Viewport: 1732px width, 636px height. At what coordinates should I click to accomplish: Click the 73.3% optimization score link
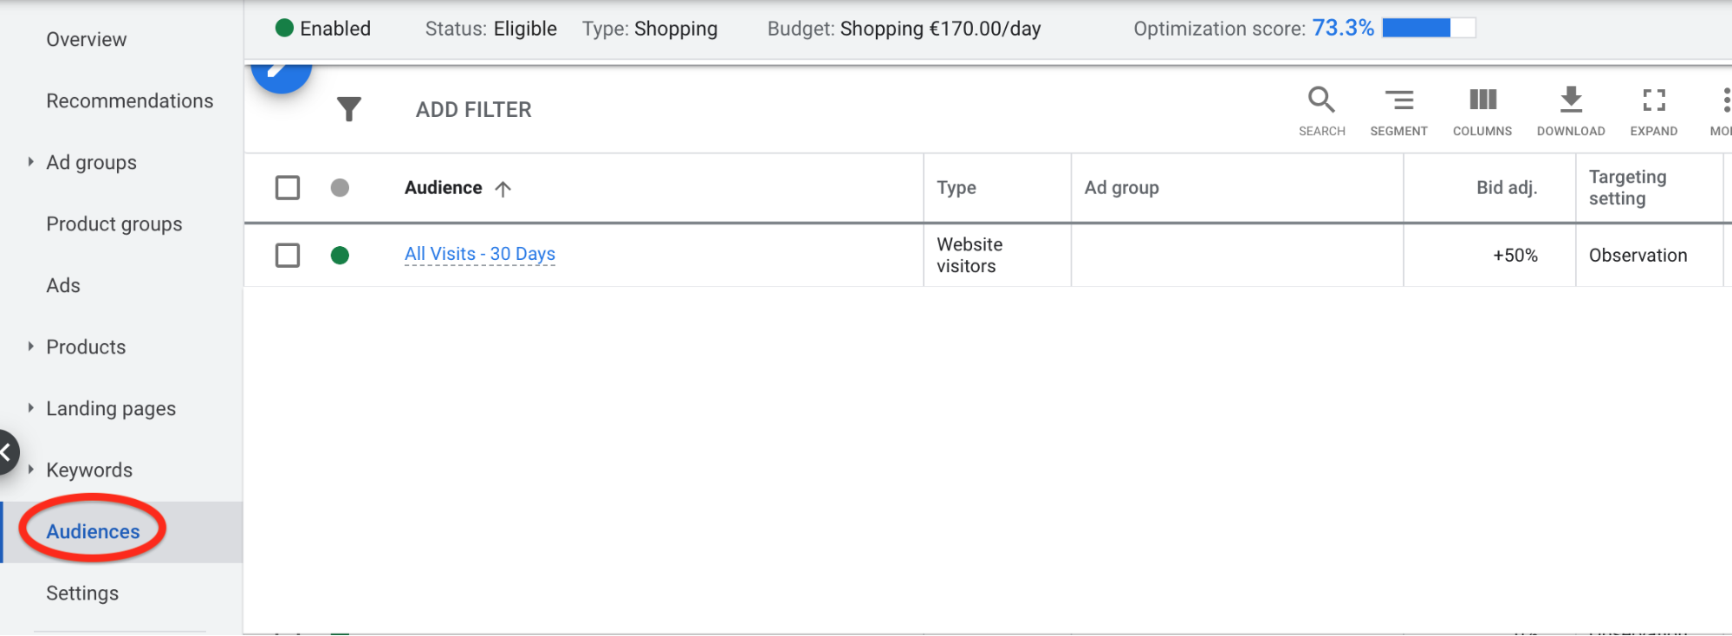pos(1343,28)
